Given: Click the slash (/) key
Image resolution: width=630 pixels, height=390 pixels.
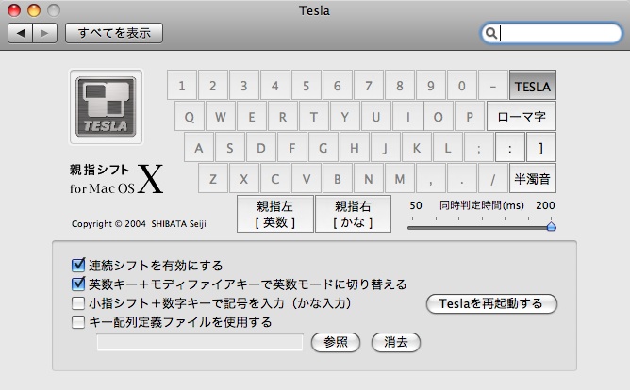Looking at the screenshot, I should point(493,179).
